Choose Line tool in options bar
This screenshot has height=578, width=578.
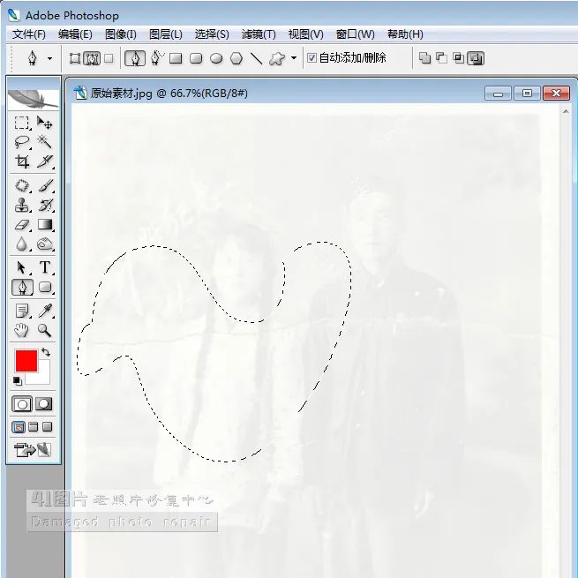[x=257, y=58]
